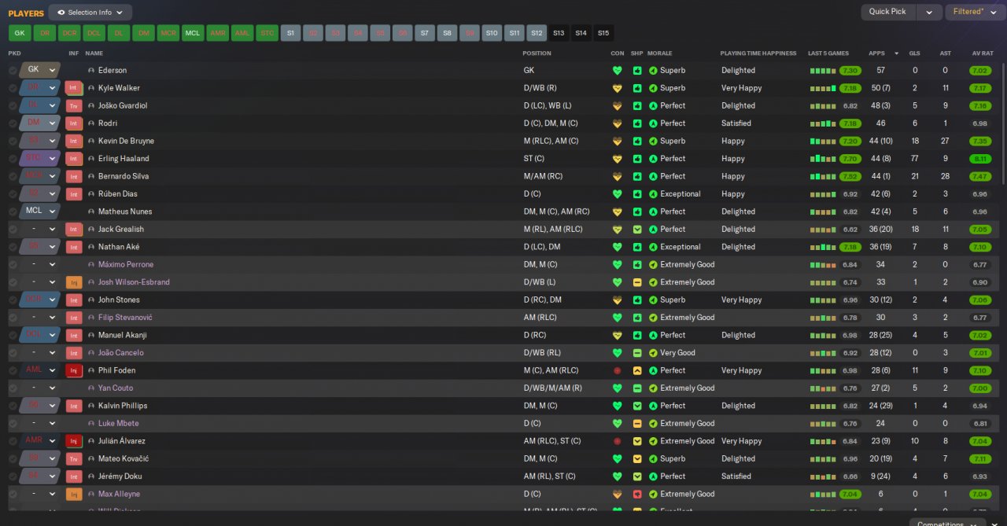Click Erling Haaland's last 5 games form bars
The image size is (1007, 526).
coord(823,159)
